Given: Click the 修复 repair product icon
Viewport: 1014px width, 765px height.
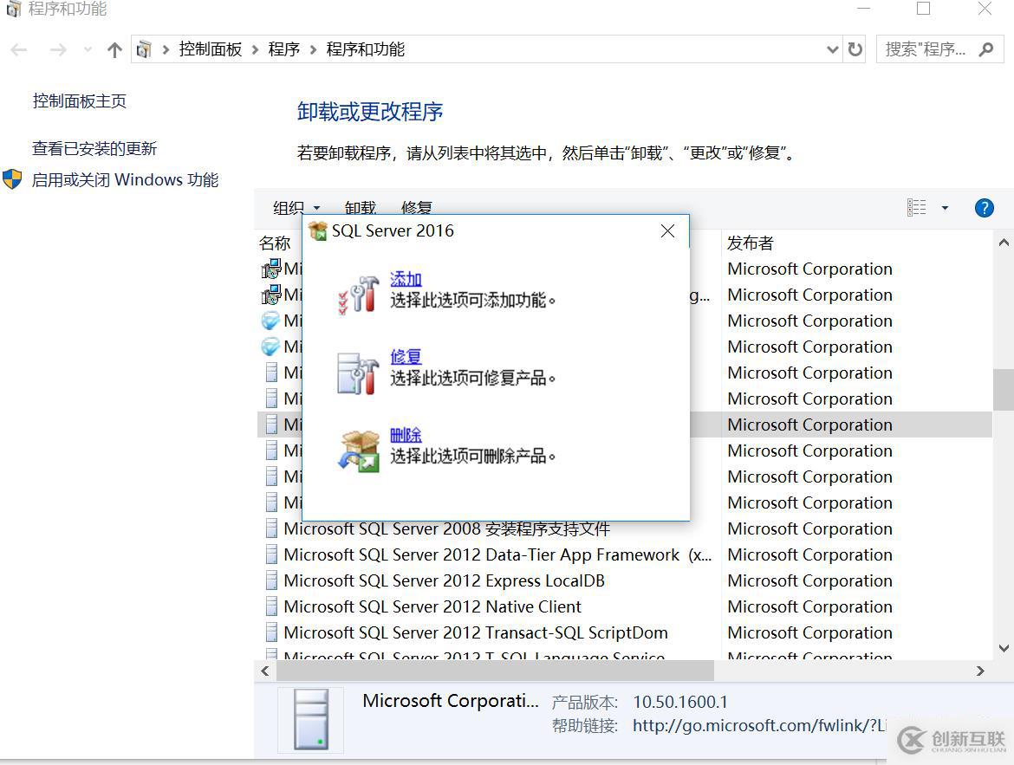Looking at the screenshot, I should coord(357,371).
